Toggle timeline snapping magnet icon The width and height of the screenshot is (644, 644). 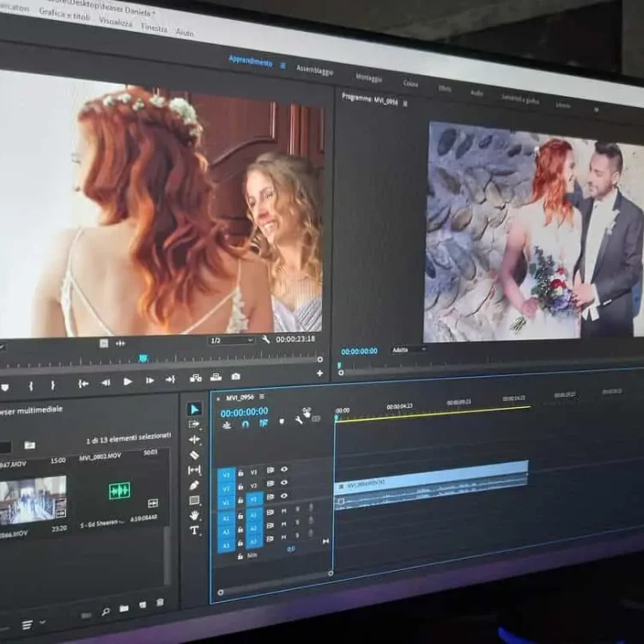point(246,424)
